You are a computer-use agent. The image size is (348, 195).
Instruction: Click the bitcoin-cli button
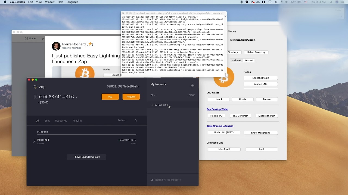coord(224,149)
